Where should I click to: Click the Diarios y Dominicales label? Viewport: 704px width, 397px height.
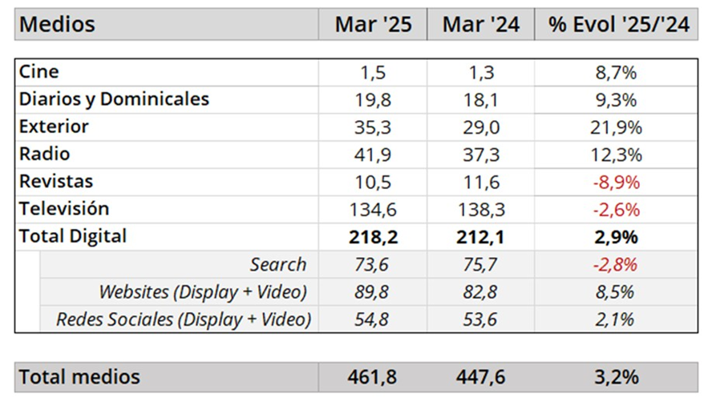point(114,99)
